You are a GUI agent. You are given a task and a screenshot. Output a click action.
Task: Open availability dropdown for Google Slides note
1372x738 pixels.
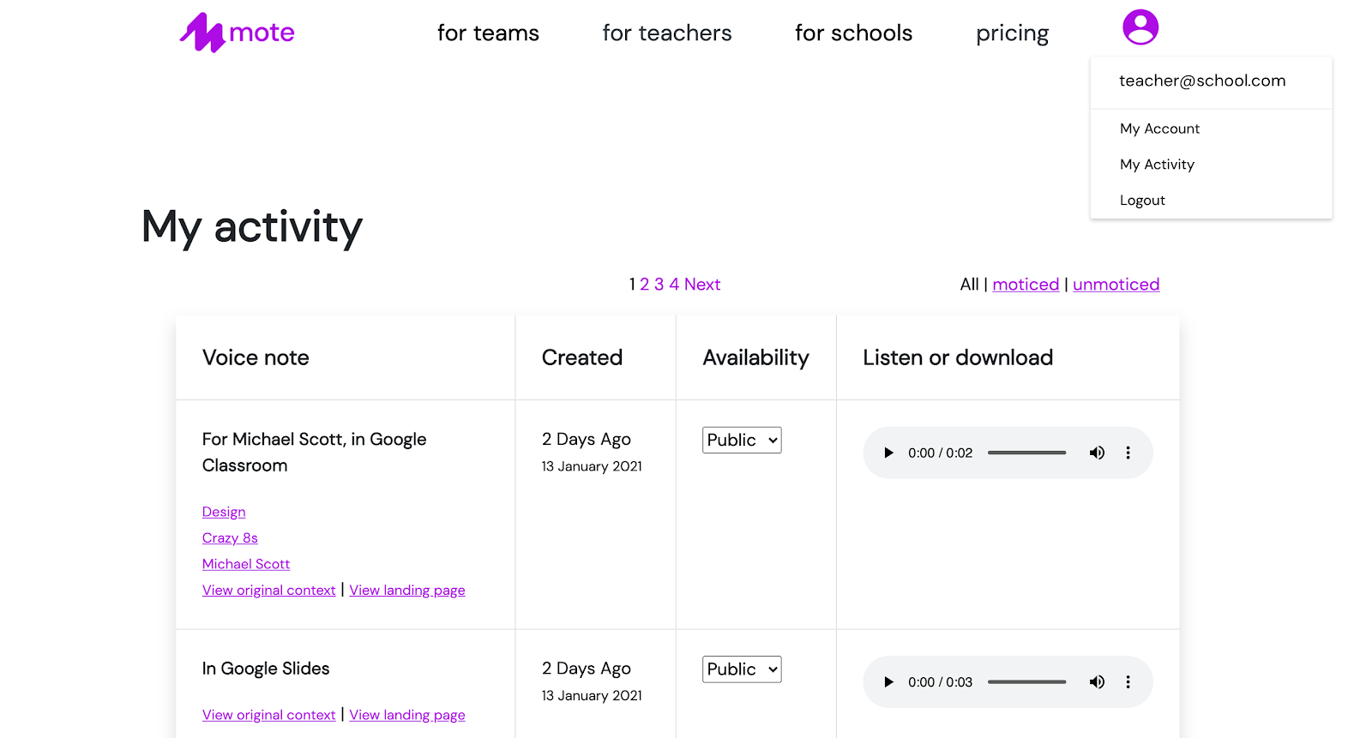point(742,669)
